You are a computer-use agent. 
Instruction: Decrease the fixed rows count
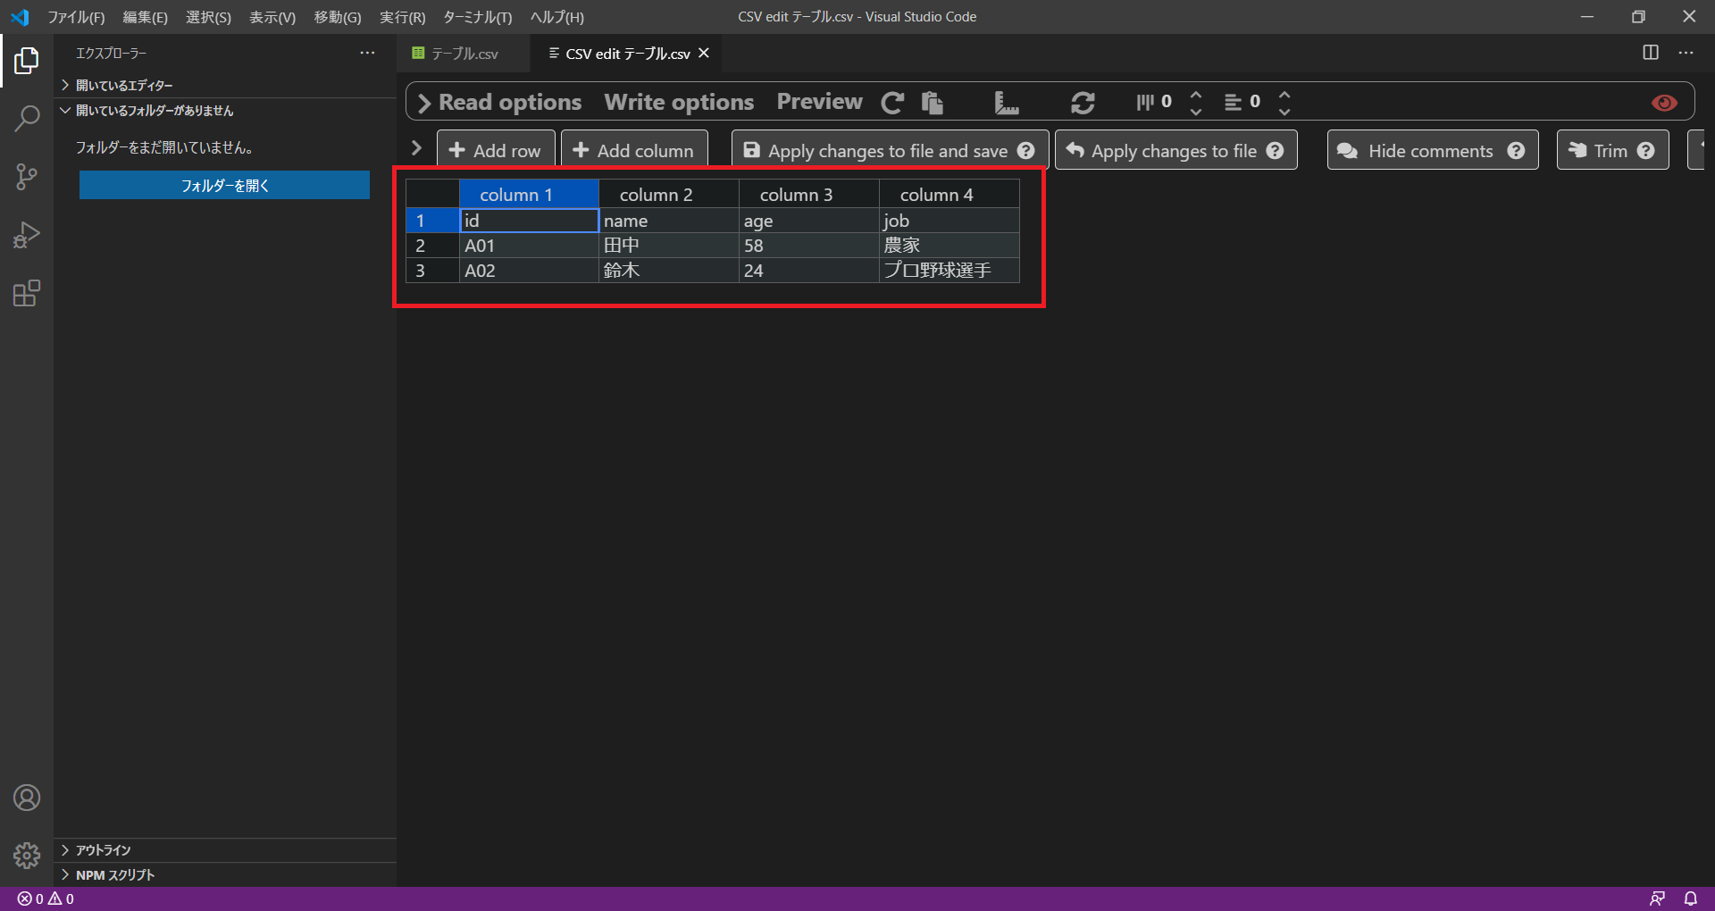pos(1284,112)
